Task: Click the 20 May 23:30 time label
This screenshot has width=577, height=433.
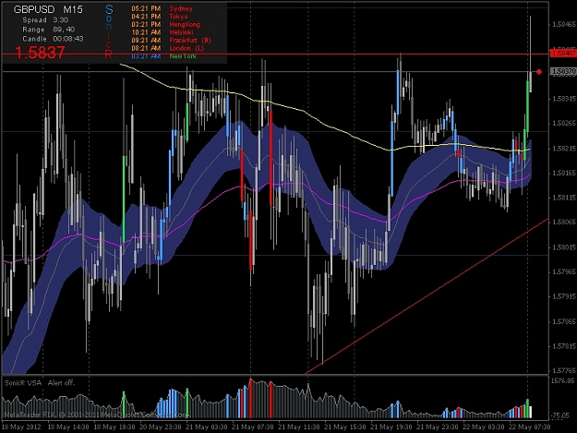Action: [x=161, y=427]
